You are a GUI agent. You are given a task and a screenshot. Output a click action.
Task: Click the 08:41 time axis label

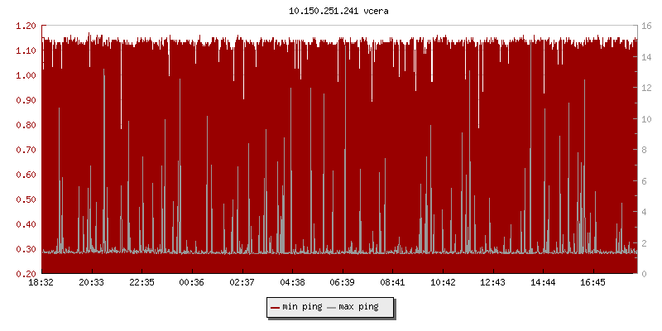[392, 283]
